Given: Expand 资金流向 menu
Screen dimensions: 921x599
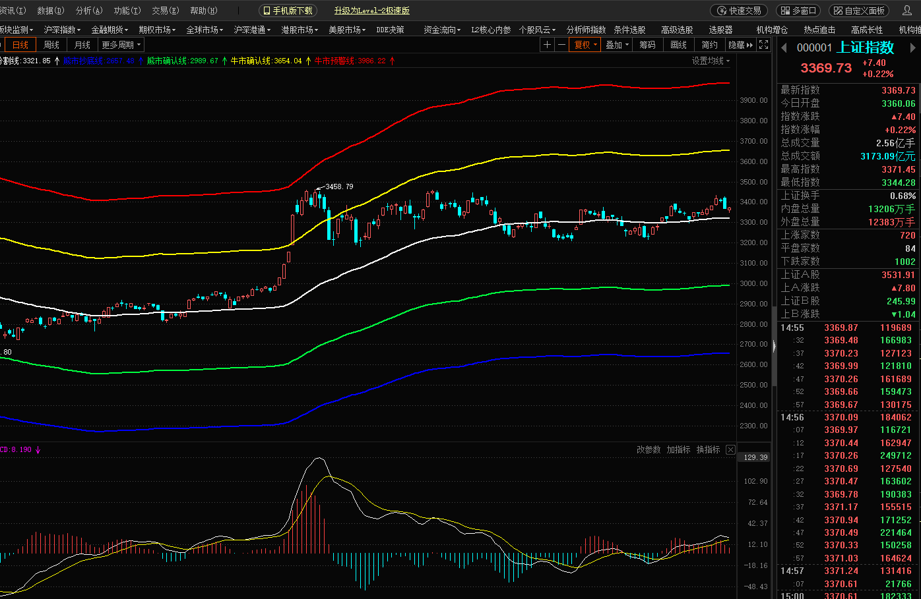Looking at the screenshot, I should pos(442,30).
